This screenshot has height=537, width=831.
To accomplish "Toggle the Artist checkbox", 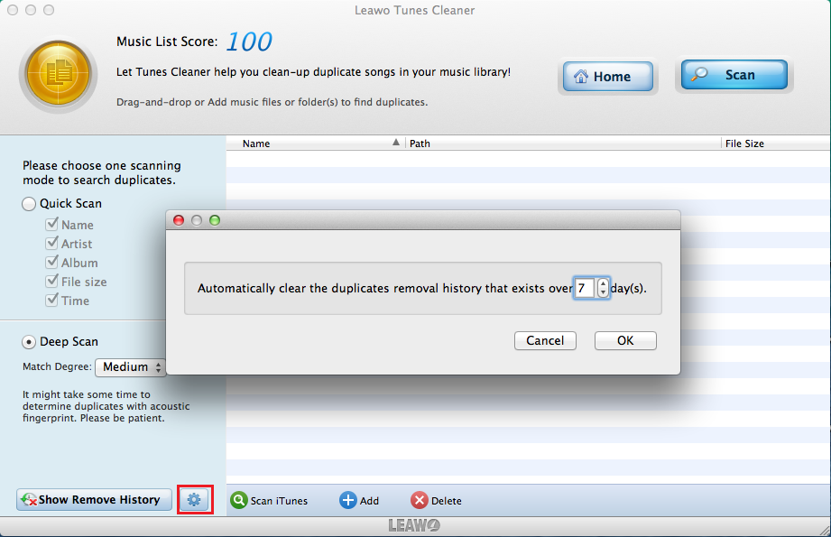I will tap(52, 244).
